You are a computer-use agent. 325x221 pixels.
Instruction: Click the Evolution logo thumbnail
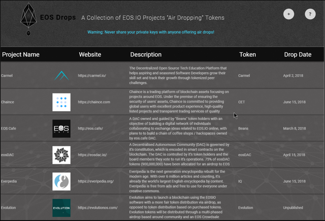point(61,208)
